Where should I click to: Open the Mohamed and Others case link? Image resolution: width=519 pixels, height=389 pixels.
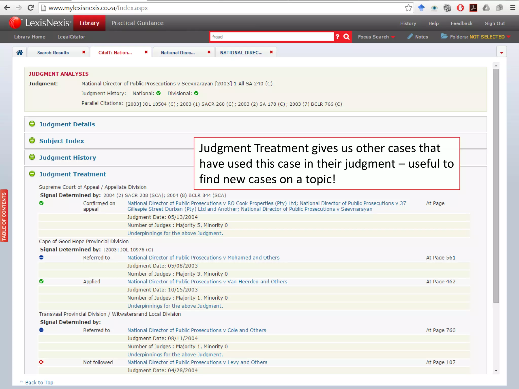(203, 258)
